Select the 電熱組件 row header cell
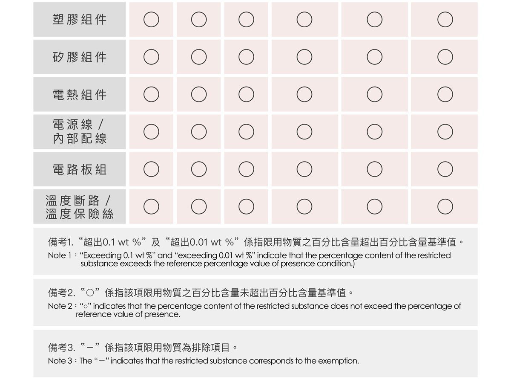 80,95
